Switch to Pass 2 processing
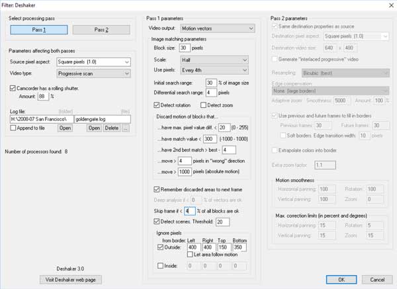 (x=100, y=29)
